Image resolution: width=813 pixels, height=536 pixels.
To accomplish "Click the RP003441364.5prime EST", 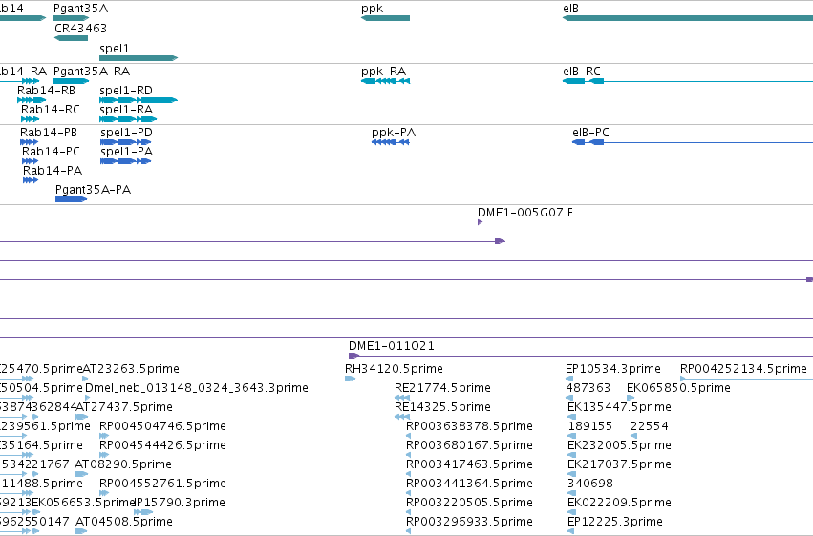I will click(409, 493).
